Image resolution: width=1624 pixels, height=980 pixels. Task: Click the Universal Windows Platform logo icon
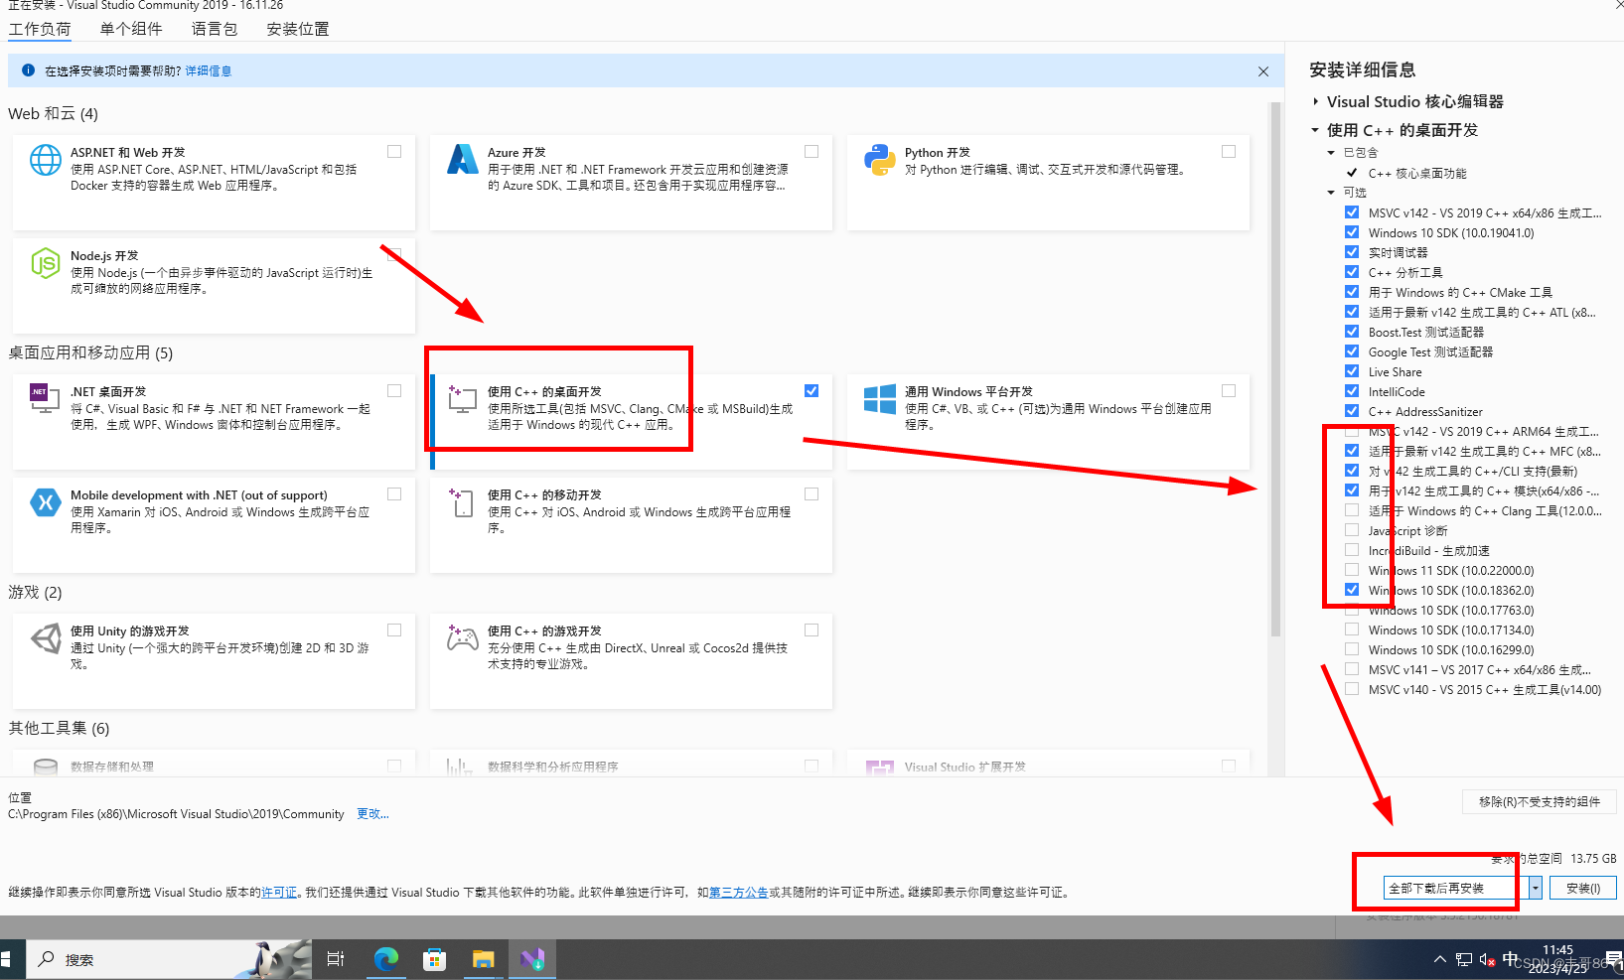880,399
